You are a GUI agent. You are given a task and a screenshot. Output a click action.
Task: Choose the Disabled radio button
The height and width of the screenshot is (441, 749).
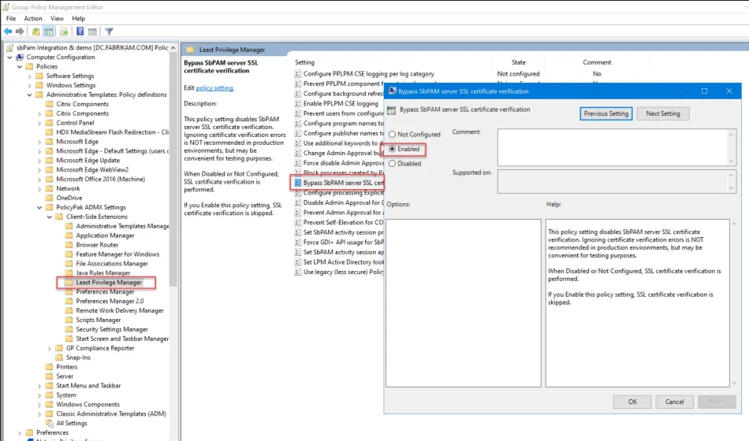pyautogui.click(x=392, y=164)
